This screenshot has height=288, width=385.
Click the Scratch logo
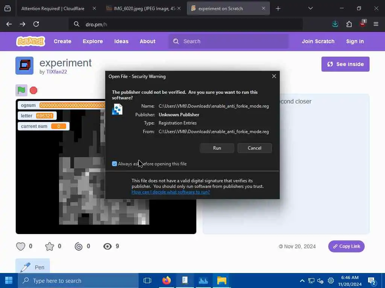tap(30, 41)
